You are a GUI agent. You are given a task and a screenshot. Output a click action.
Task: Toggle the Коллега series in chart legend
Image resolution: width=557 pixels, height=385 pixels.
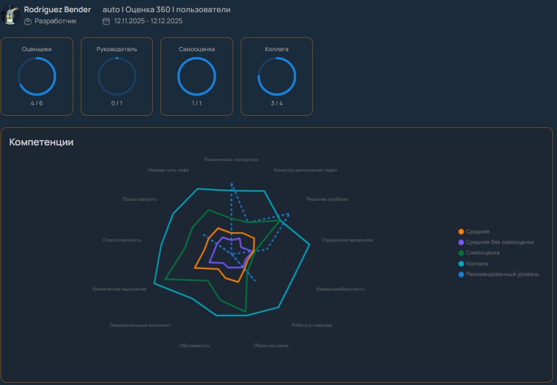(477, 263)
